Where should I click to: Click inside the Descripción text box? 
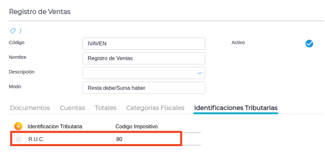click(139, 73)
